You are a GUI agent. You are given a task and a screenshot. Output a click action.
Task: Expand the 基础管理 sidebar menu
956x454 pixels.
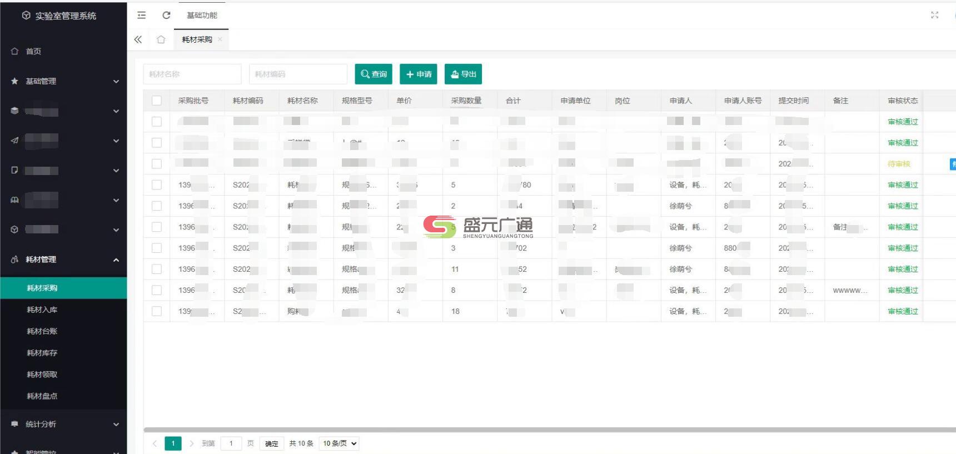(63, 81)
